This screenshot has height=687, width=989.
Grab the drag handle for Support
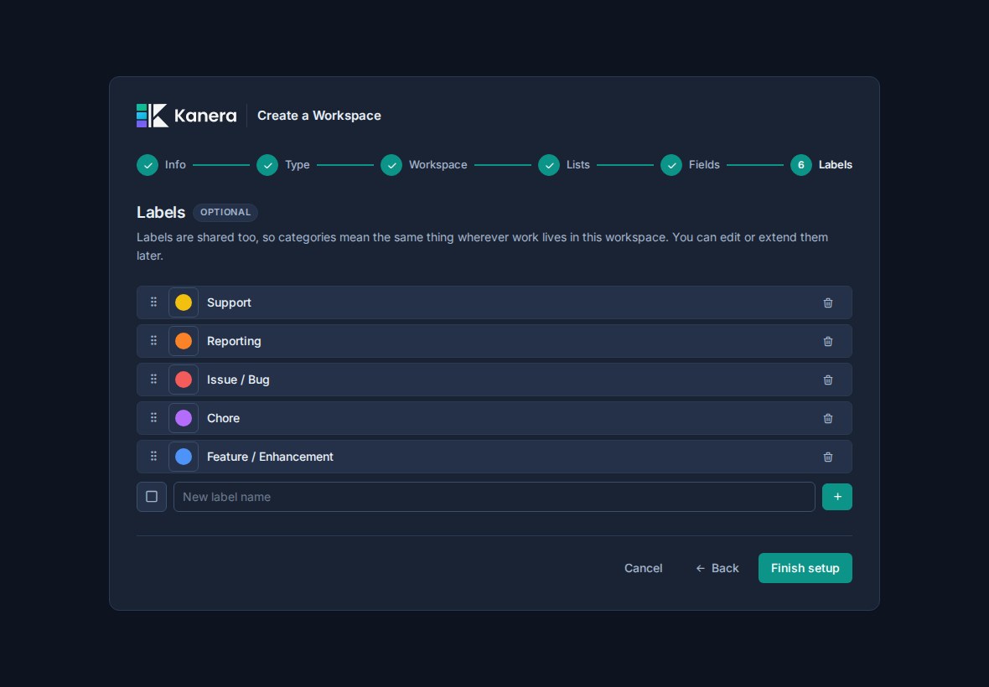[x=153, y=302]
